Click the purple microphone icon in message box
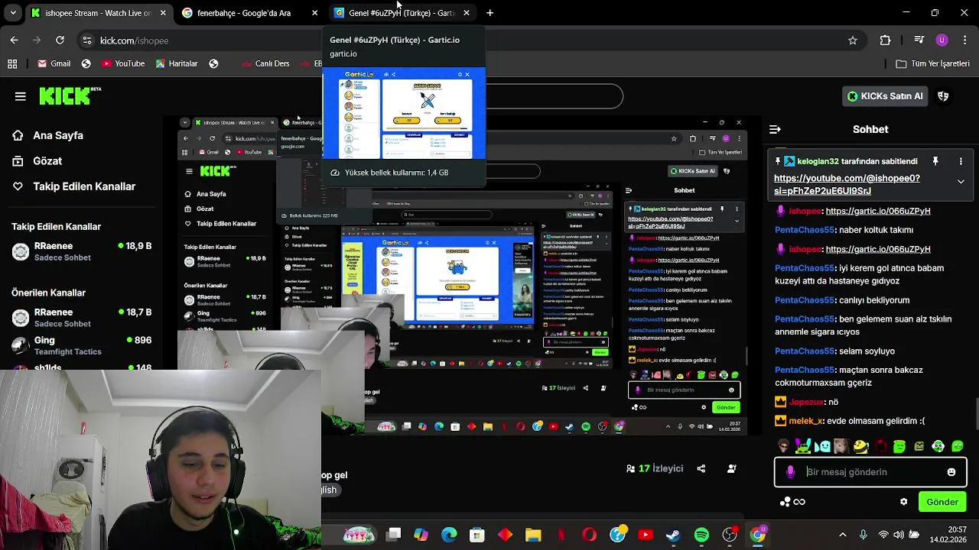Image resolution: width=979 pixels, height=550 pixels. (790, 472)
